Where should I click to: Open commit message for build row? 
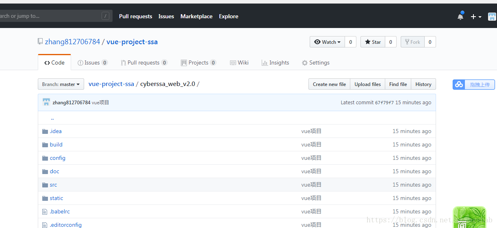point(311,144)
